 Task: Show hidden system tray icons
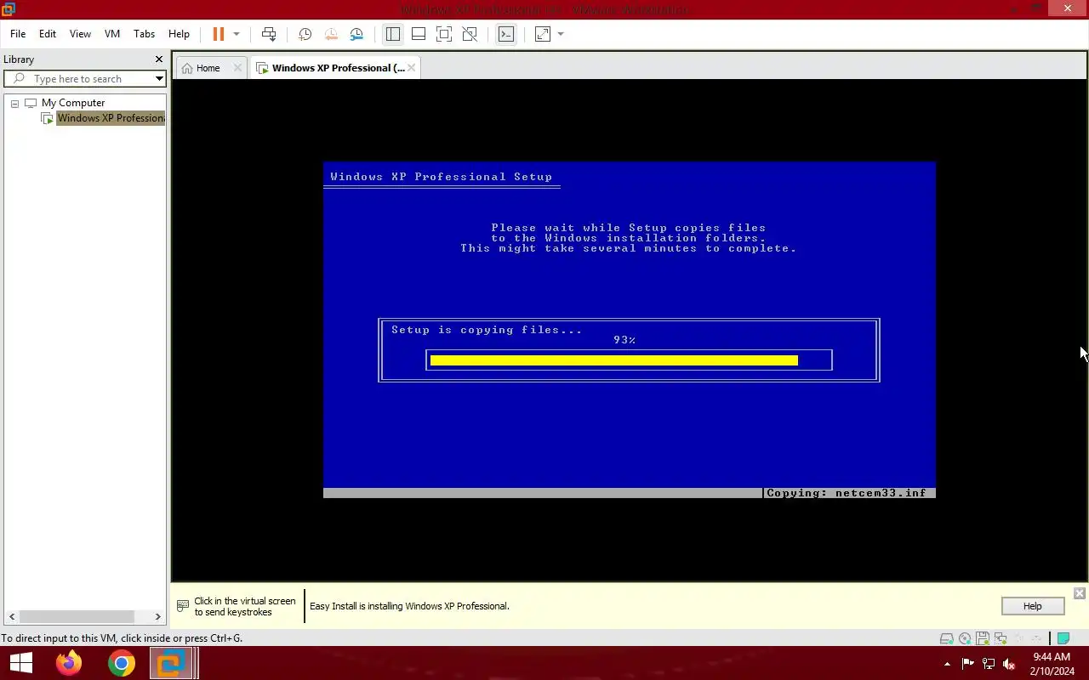[x=947, y=664]
